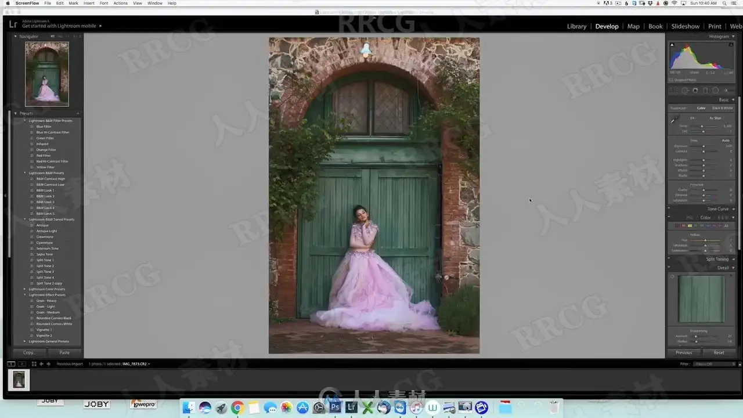Expand the Tone Curve panel
743x418 pixels.
(733, 209)
